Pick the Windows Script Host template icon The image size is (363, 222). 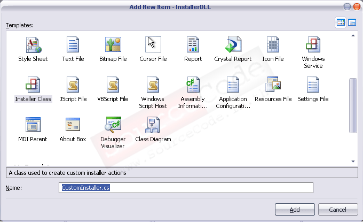tap(153, 85)
